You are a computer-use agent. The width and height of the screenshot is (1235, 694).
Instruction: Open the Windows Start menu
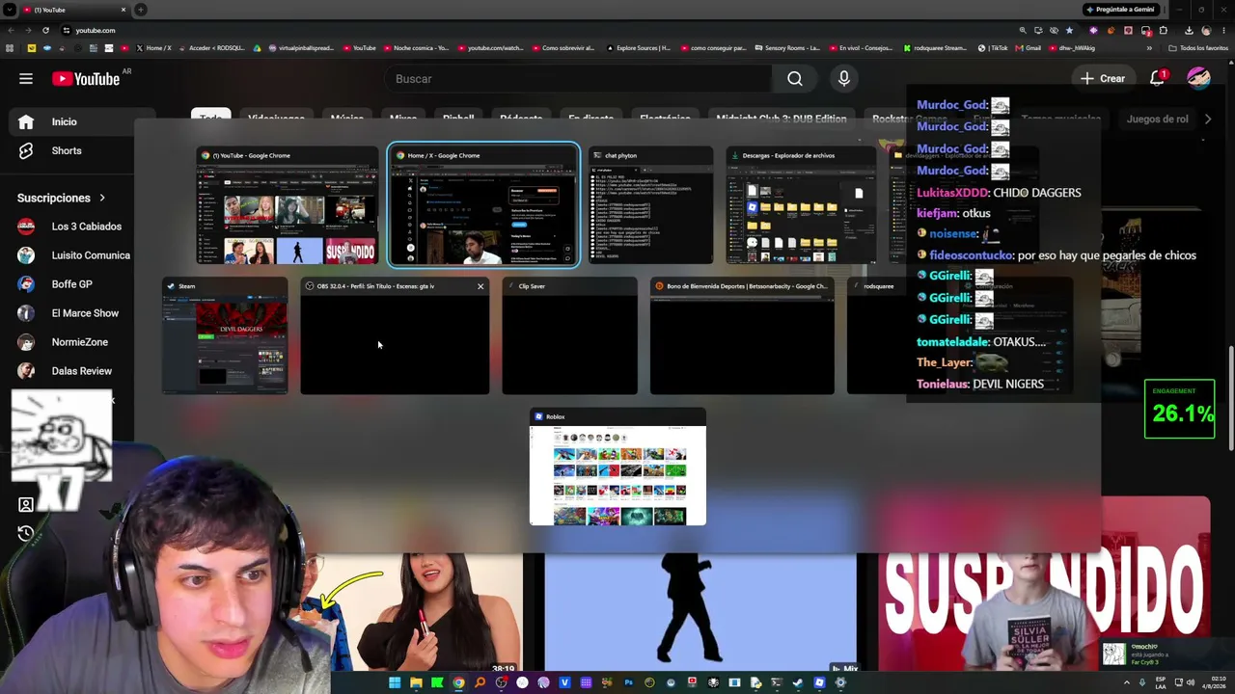click(395, 682)
